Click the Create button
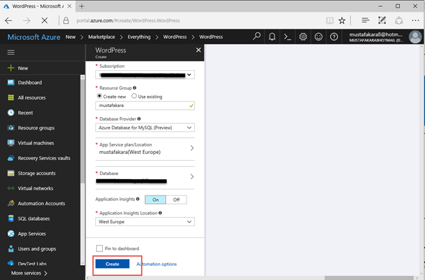The width and height of the screenshot is (425, 280). click(x=112, y=264)
